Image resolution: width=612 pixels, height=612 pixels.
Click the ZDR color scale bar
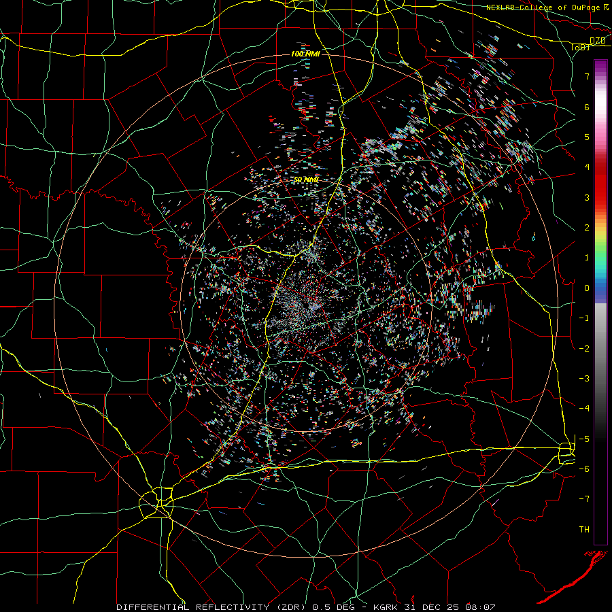(x=600, y=302)
